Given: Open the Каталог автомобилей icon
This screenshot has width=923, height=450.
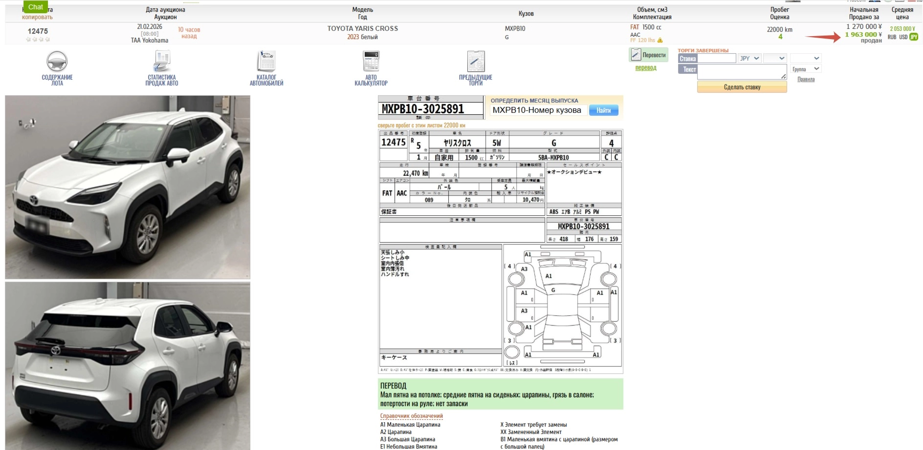Looking at the screenshot, I should pyautogui.click(x=266, y=62).
